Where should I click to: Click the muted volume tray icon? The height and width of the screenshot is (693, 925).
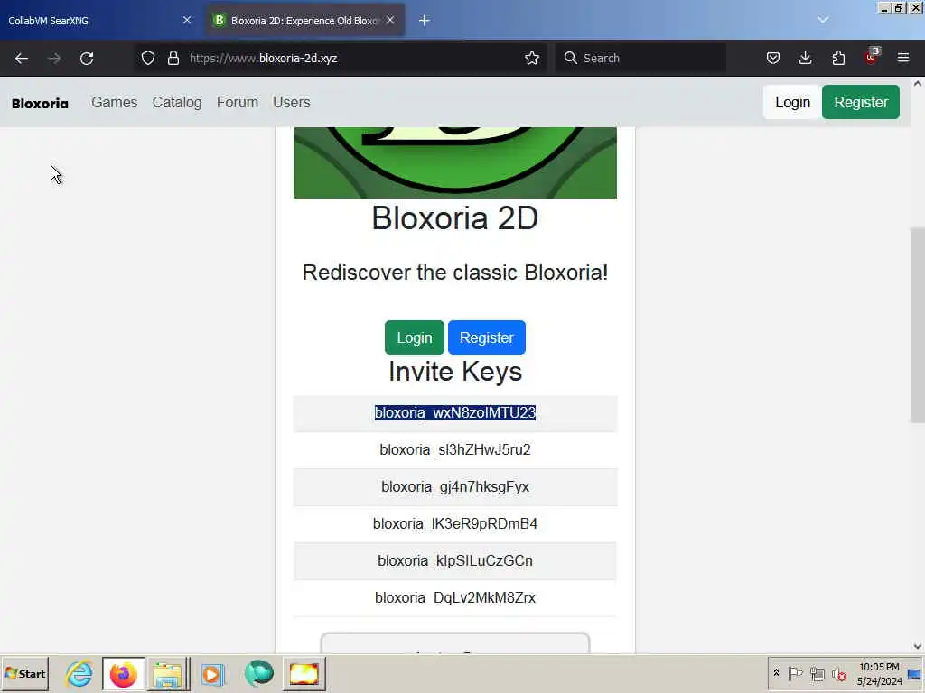click(x=838, y=674)
